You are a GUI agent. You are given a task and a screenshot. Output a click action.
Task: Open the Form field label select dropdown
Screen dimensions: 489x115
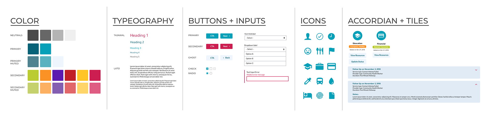pos(265,38)
